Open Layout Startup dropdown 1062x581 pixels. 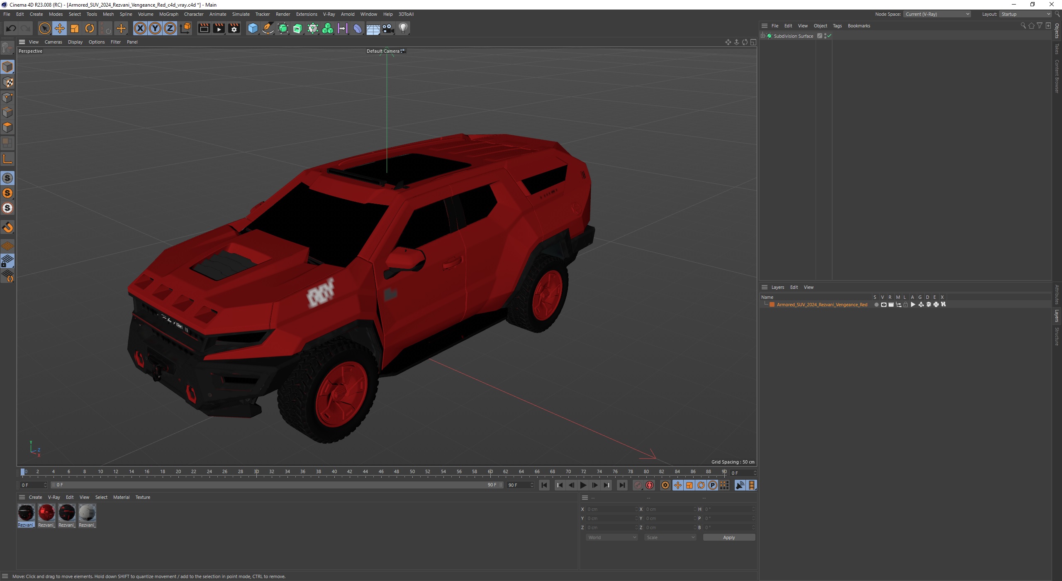(x=1025, y=14)
